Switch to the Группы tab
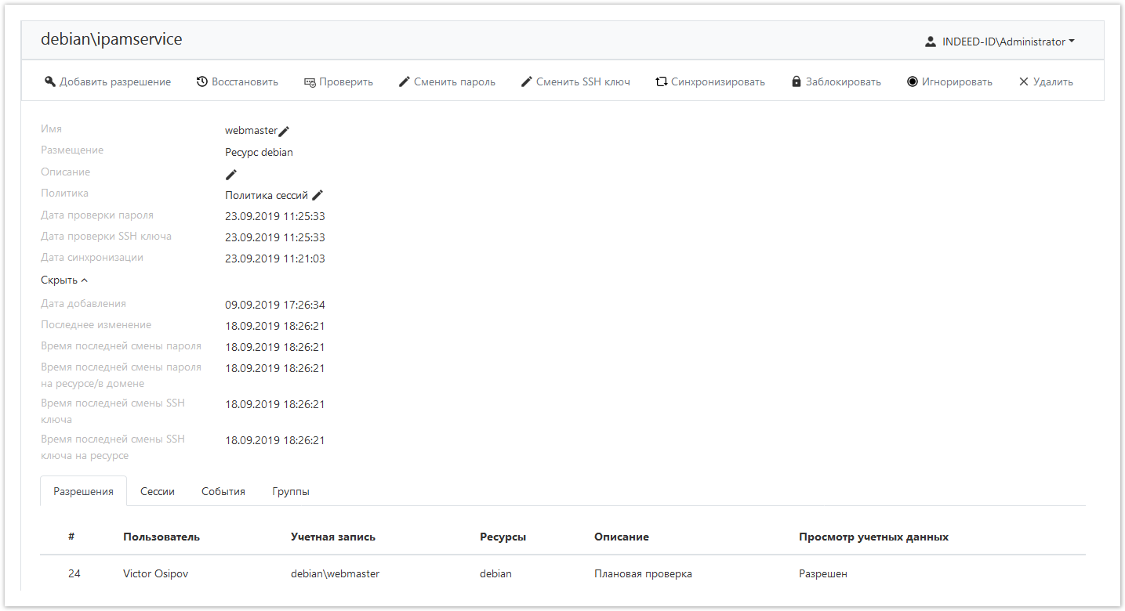Image resolution: width=1125 pixels, height=611 pixels. pyautogui.click(x=290, y=491)
